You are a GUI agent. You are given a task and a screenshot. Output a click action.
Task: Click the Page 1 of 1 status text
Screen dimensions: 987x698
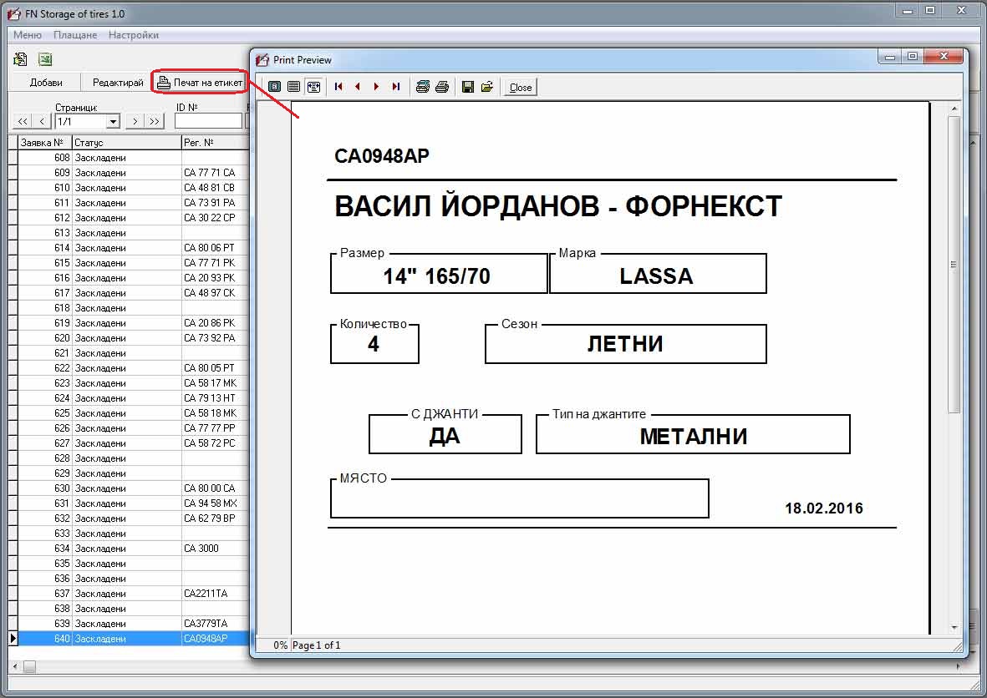(316, 645)
